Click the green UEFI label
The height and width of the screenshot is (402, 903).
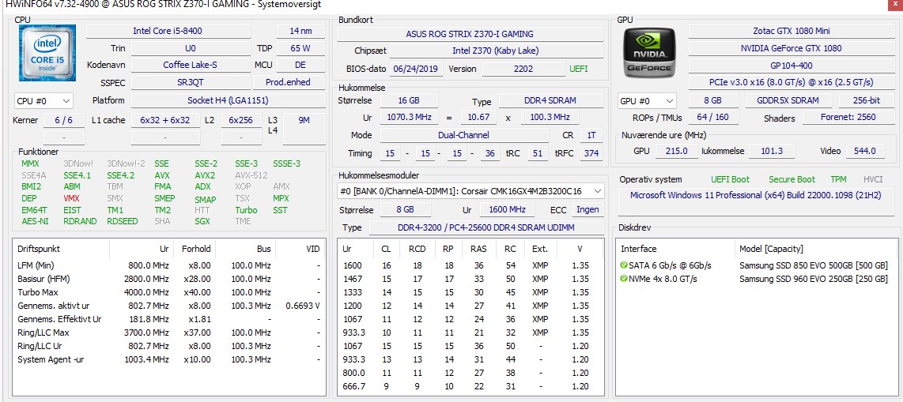[x=579, y=69]
